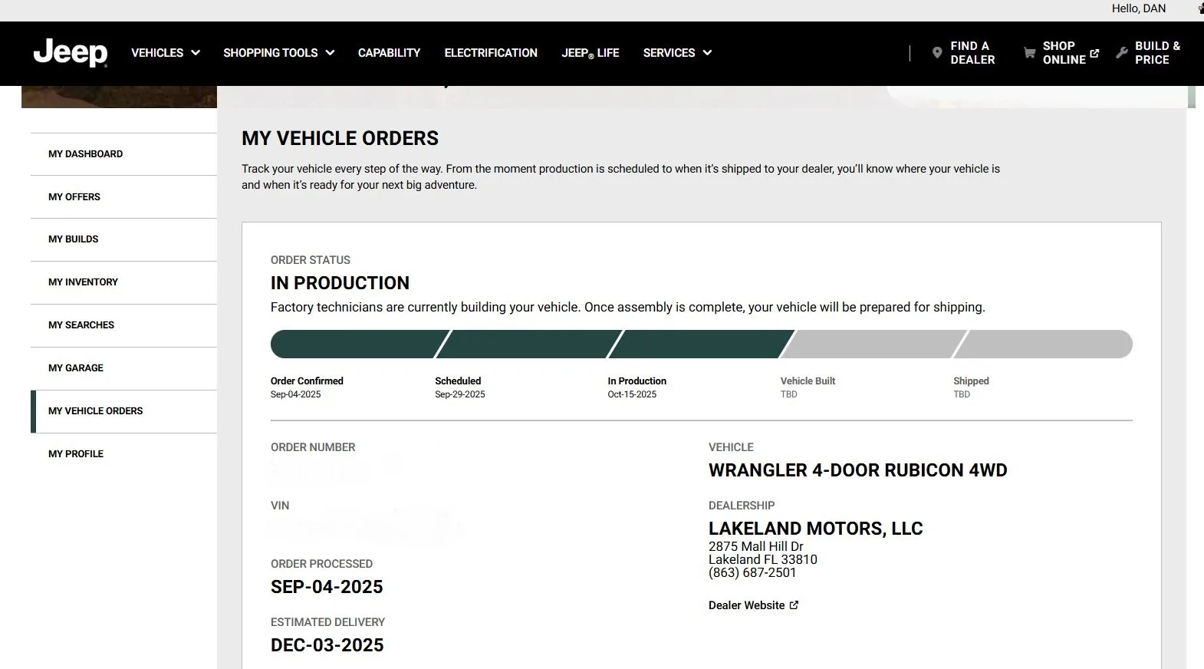This screenshot has height=669, width=1204.
Task: Click the Scheduled Sep-29-2025 step label
Action: pos(459,387)
